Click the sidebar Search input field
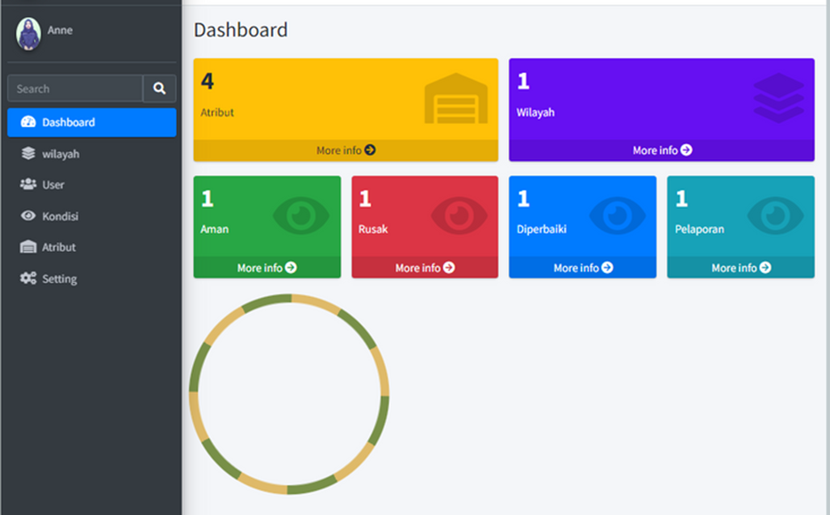This screenshot has height=515, width=830. (75, 88)
